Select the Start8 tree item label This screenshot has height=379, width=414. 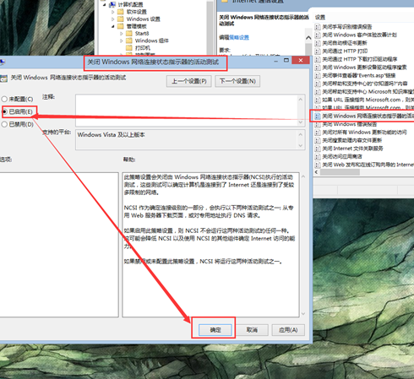click(142, 34)
